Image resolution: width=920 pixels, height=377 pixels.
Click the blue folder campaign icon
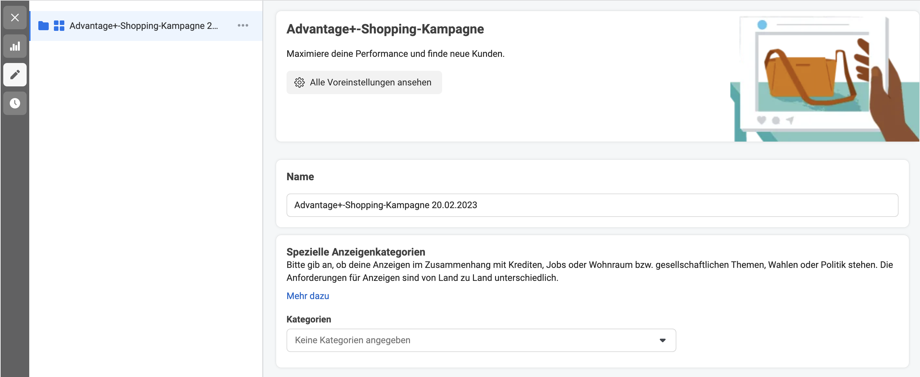[x=44, y=26]
